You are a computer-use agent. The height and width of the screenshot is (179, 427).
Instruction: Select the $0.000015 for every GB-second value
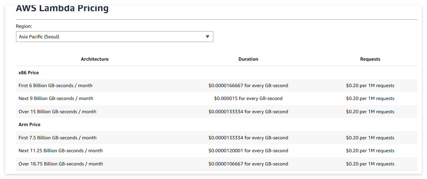(248, 98)
